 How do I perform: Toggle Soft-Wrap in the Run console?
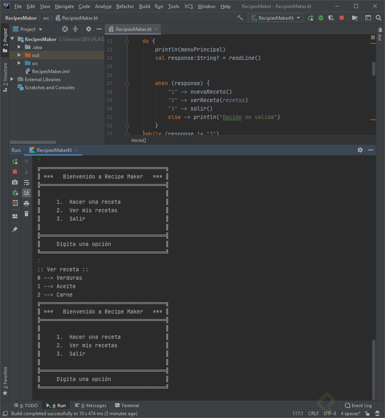26,182
